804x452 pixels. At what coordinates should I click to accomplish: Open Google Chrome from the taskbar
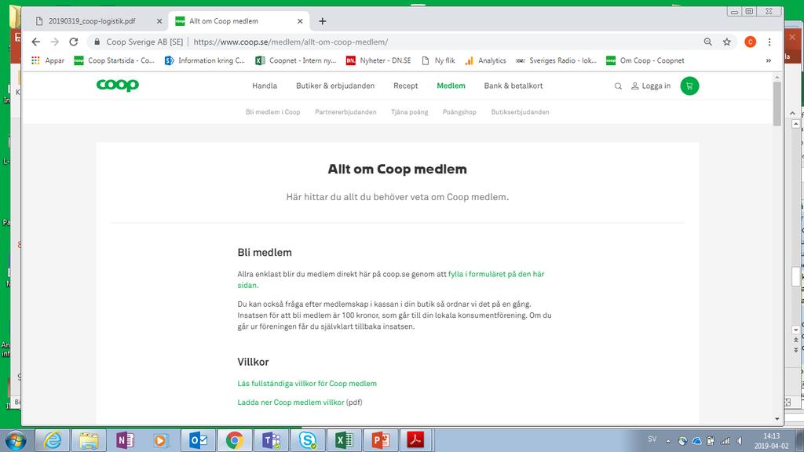tap(234, 440)
